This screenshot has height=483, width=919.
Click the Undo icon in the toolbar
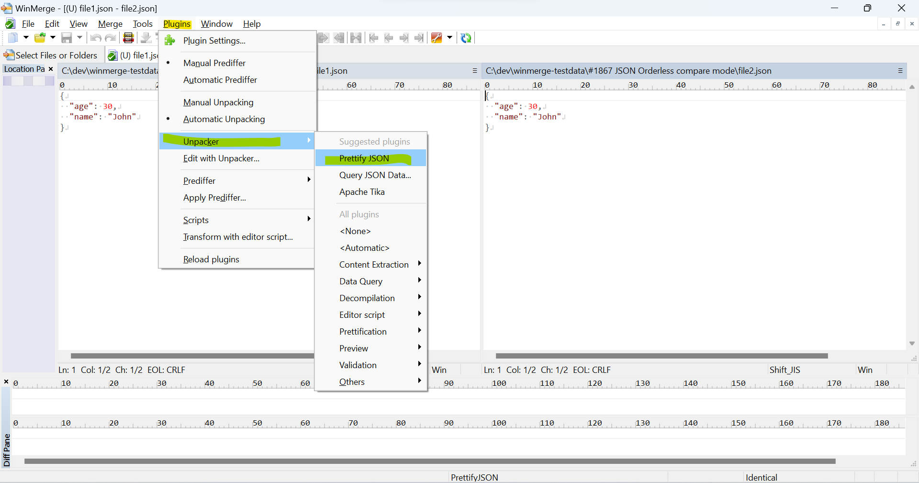point(95,38)
